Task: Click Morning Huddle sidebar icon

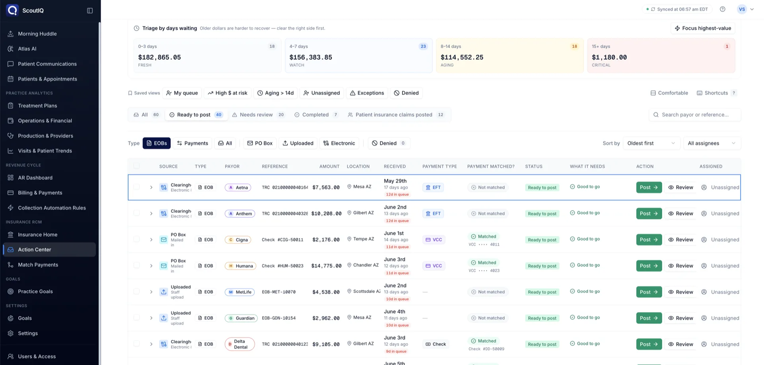Action: (11, 34)
